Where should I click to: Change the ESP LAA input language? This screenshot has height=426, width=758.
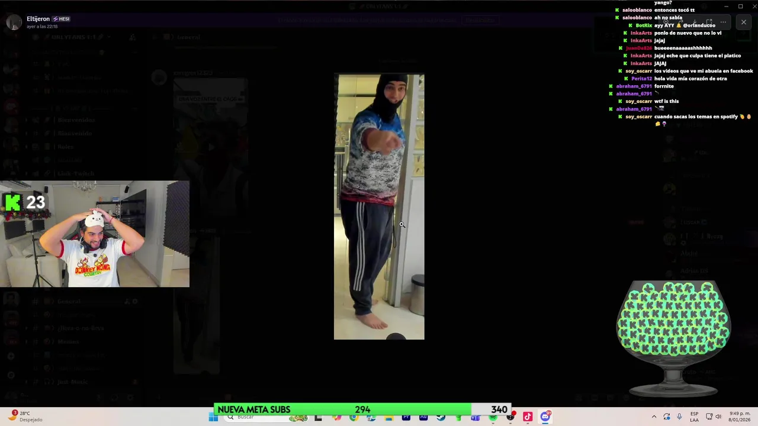point(695,417)
